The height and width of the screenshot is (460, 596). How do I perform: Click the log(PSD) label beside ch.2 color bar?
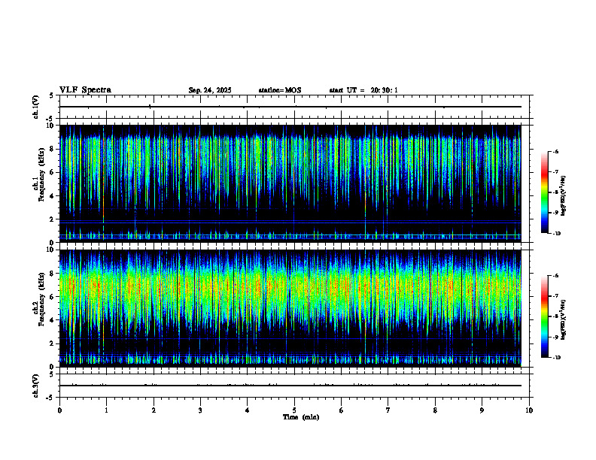click(564, 319)
